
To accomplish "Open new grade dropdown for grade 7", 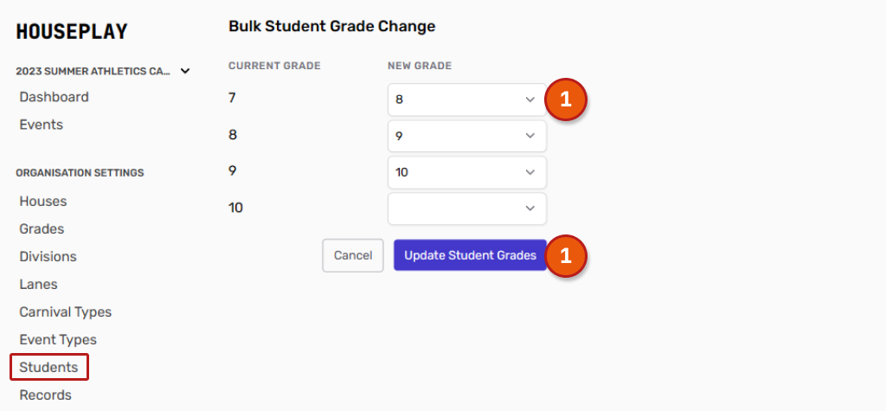I will [467, 100].
